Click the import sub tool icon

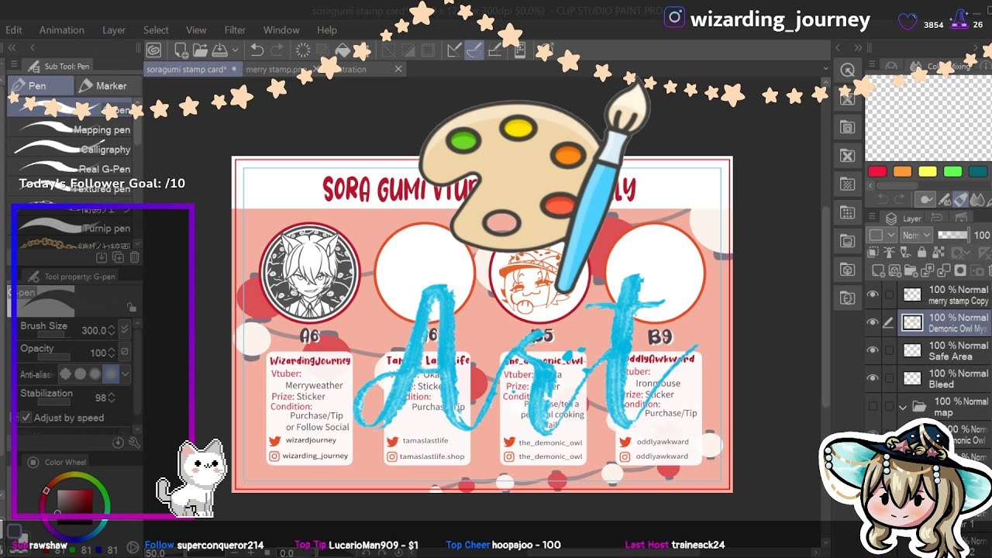pos(102,257)
